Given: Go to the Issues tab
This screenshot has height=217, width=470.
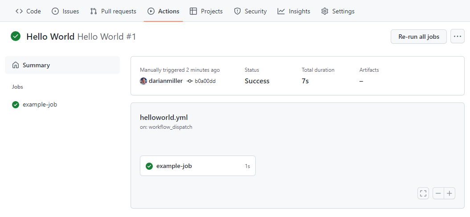Looking at the screenshot, I should (x=65, y=12).
